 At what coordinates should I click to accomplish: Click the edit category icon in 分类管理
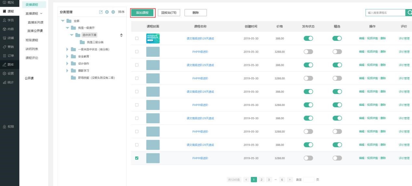tap(101, 12)
